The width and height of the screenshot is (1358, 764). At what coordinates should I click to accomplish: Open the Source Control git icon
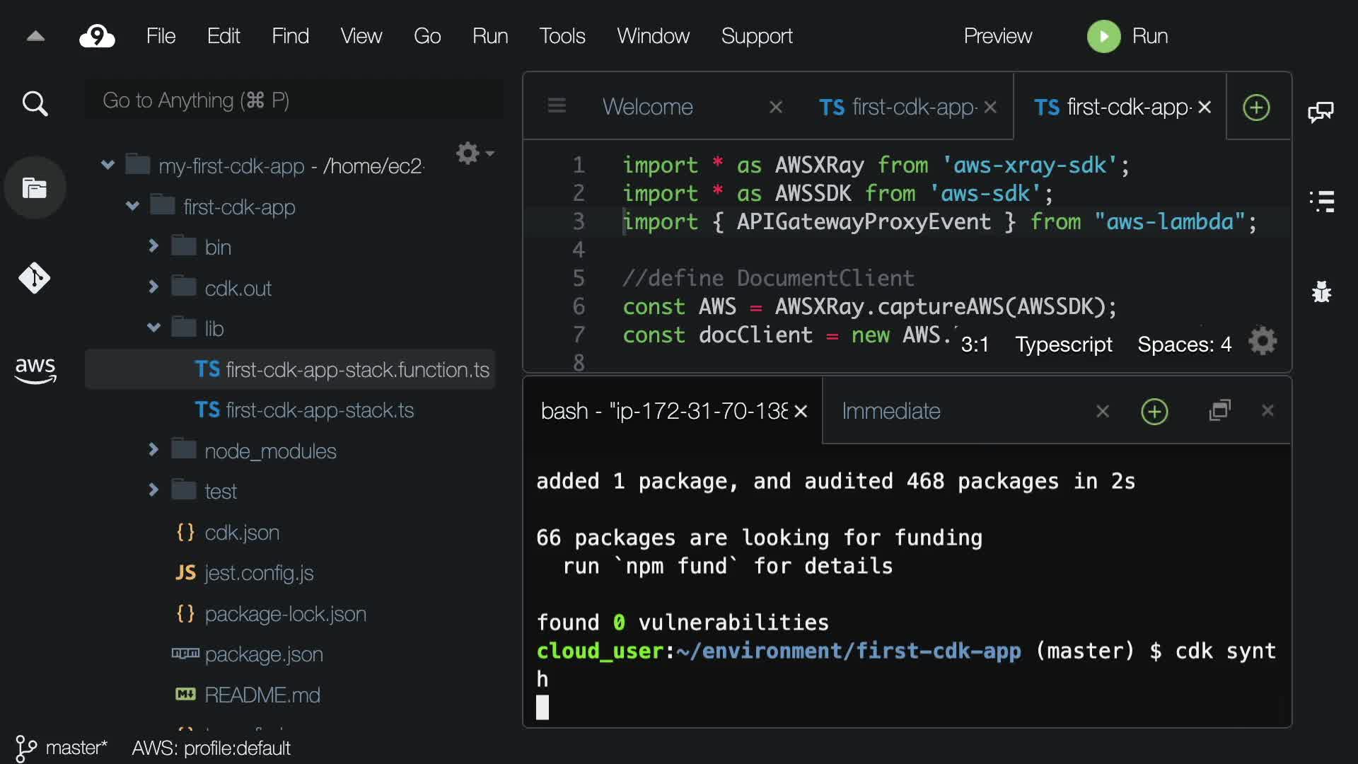35,278
